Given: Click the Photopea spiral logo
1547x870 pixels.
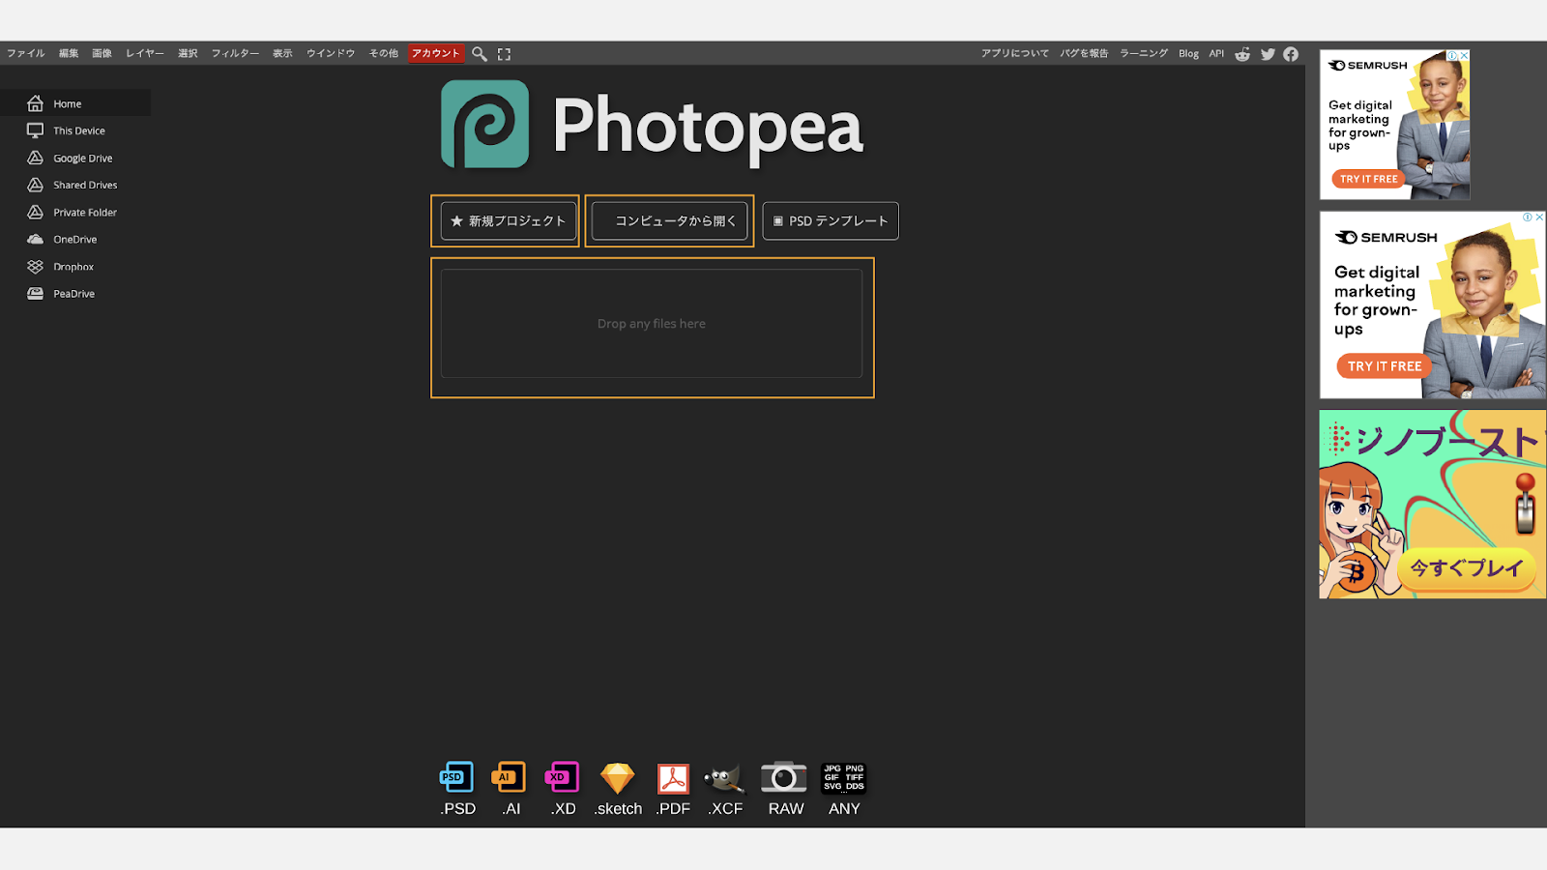Looking at the screenshot, I should click(484, 125).
